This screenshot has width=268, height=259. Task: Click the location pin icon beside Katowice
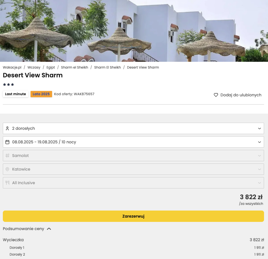tap(7, 169)
